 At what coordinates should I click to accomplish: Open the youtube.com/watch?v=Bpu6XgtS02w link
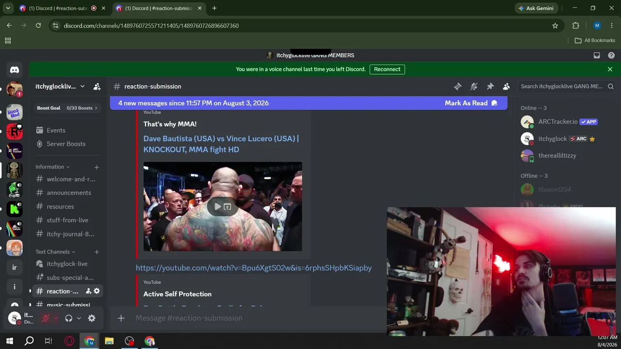click(x=254, y=268)
